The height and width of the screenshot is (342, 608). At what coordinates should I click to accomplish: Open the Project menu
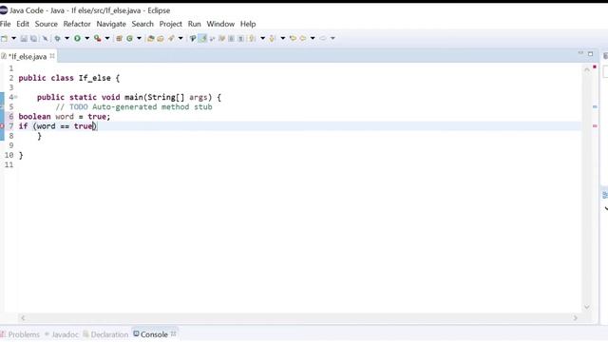click(x=171, y=24)
